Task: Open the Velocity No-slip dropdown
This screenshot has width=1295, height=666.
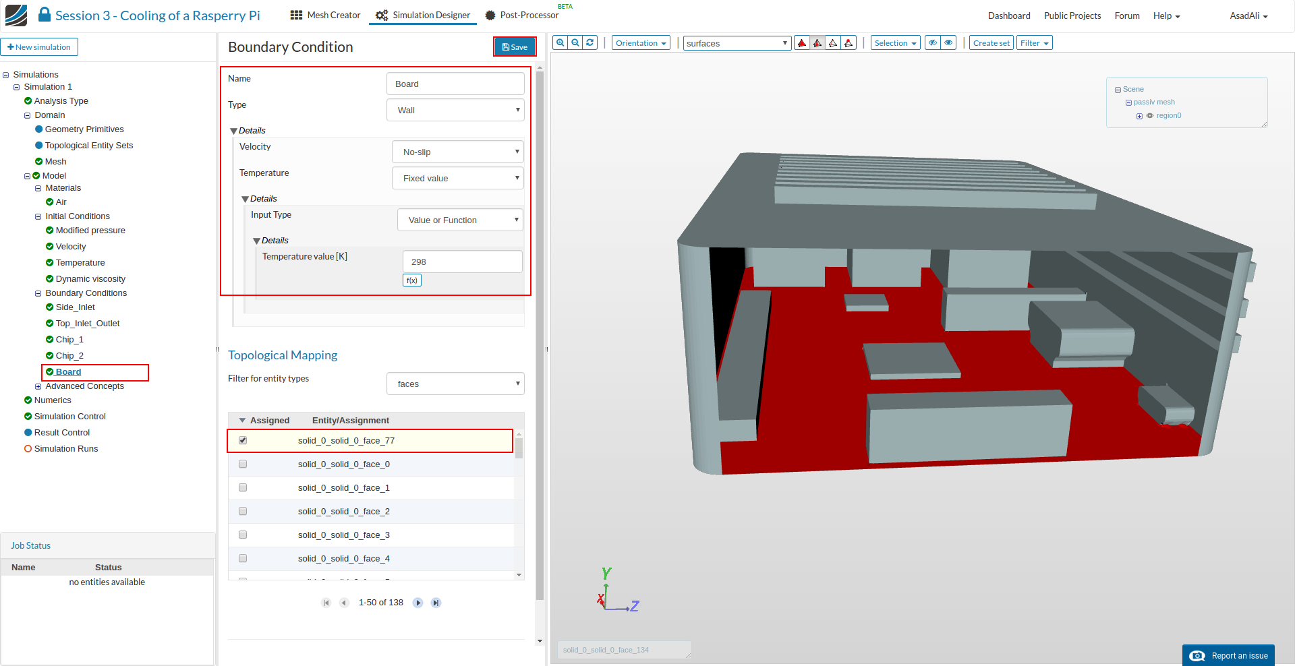Action: click(458, 152)
